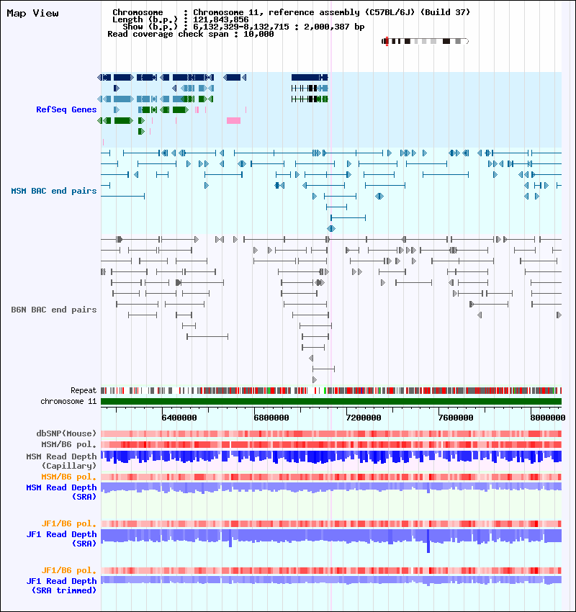Screen dimensions: 576x612
Task: Click the chromosome 11 ideogram thumbnail
Action: click(x=425, y=41)
